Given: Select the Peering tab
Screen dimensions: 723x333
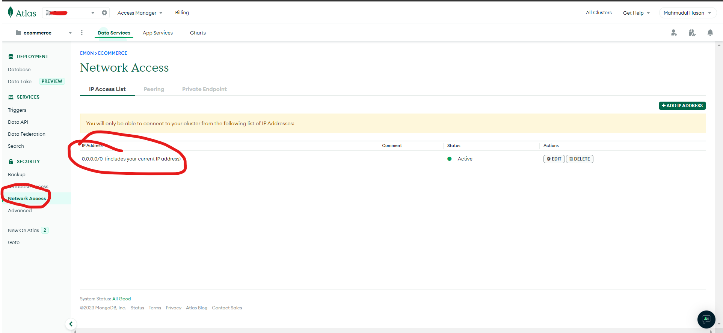Looking at the screenshot, I should click(x=154, y=89).
